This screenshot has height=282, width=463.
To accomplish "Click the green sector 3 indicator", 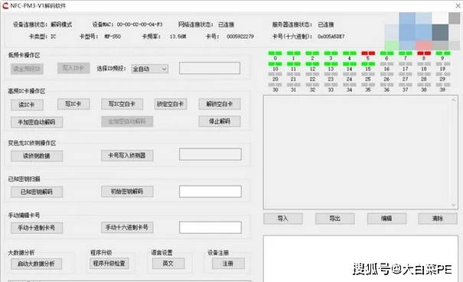I will tap(331, 53).
